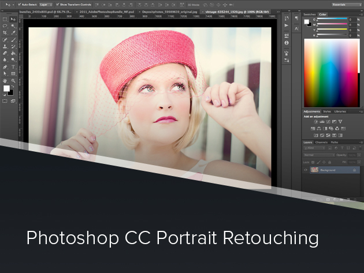
Task: Select the Eyedropper tool
Action: click(13, 33)
